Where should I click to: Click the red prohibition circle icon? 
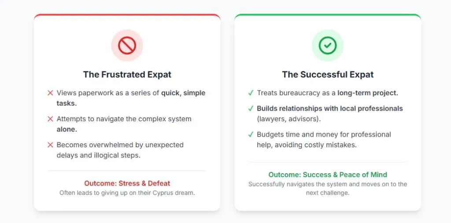click(127, 45)
